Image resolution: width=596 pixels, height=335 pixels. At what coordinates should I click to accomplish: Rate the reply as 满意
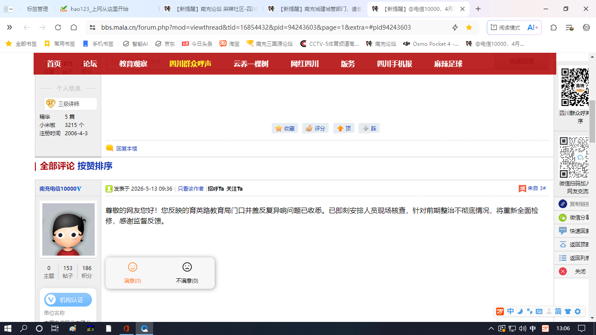133,273
